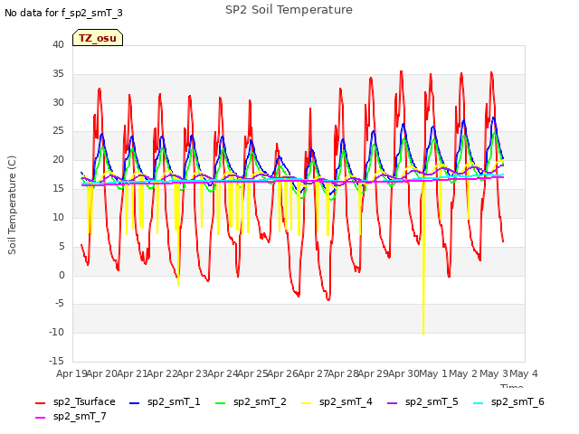Click the TZ_osu annotation tag
The height and width of the screenshot is (434, 579).
click(x=98, y=38)
